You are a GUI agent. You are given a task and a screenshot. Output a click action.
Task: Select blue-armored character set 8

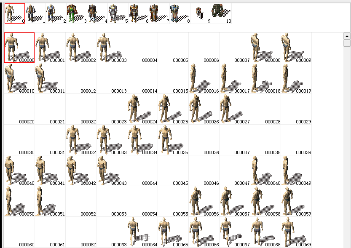coord(180,13)
